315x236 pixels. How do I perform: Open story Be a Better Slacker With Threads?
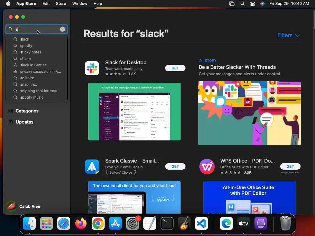[x=237, y=67]
